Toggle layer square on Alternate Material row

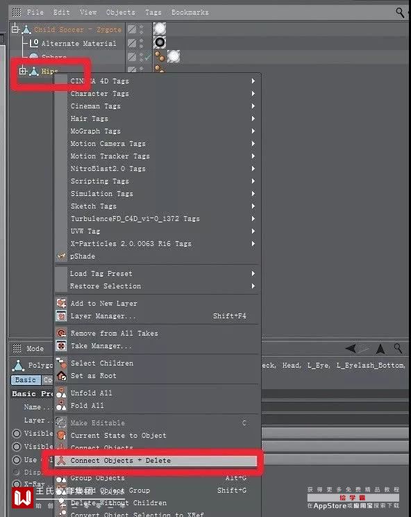tap(132, 43)
